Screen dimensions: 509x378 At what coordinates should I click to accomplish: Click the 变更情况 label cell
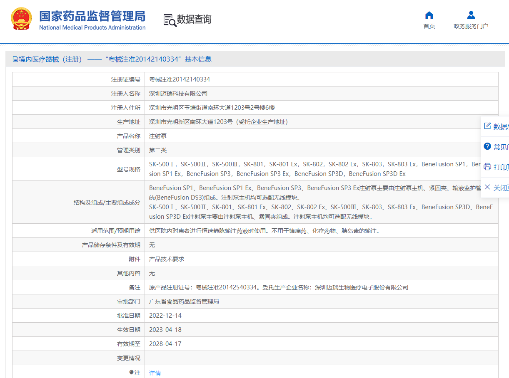(78, 358)
